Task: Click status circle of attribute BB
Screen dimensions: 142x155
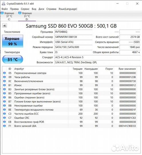Action: 5,105
